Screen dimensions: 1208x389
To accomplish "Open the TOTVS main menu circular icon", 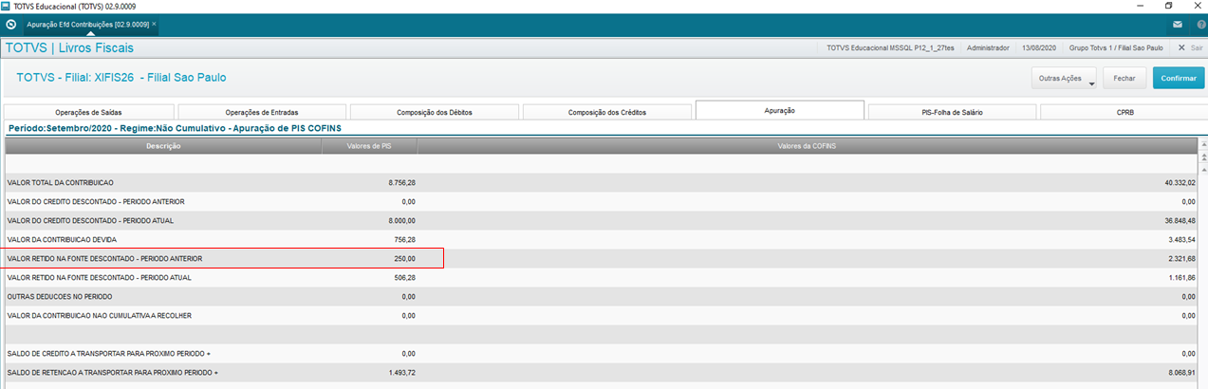I will point(10,24).
